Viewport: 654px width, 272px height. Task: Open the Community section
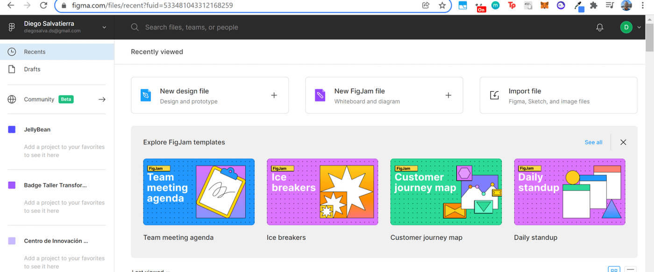pyautogui.click(x=57, y=99)
